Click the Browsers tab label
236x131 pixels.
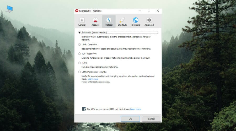coord(136,25)
